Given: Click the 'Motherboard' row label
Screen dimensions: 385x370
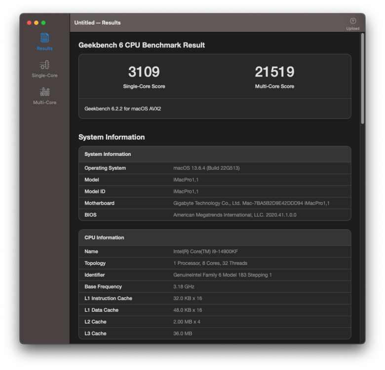Looking at the screenshot, I should tap(99, 203).
